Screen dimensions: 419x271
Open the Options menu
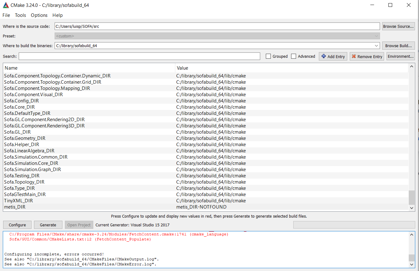point(39,15)
